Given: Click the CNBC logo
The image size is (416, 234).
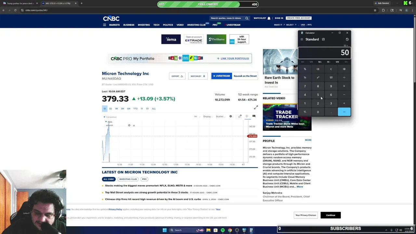Looking at the screenshot, I should click(x=111, y=19).
